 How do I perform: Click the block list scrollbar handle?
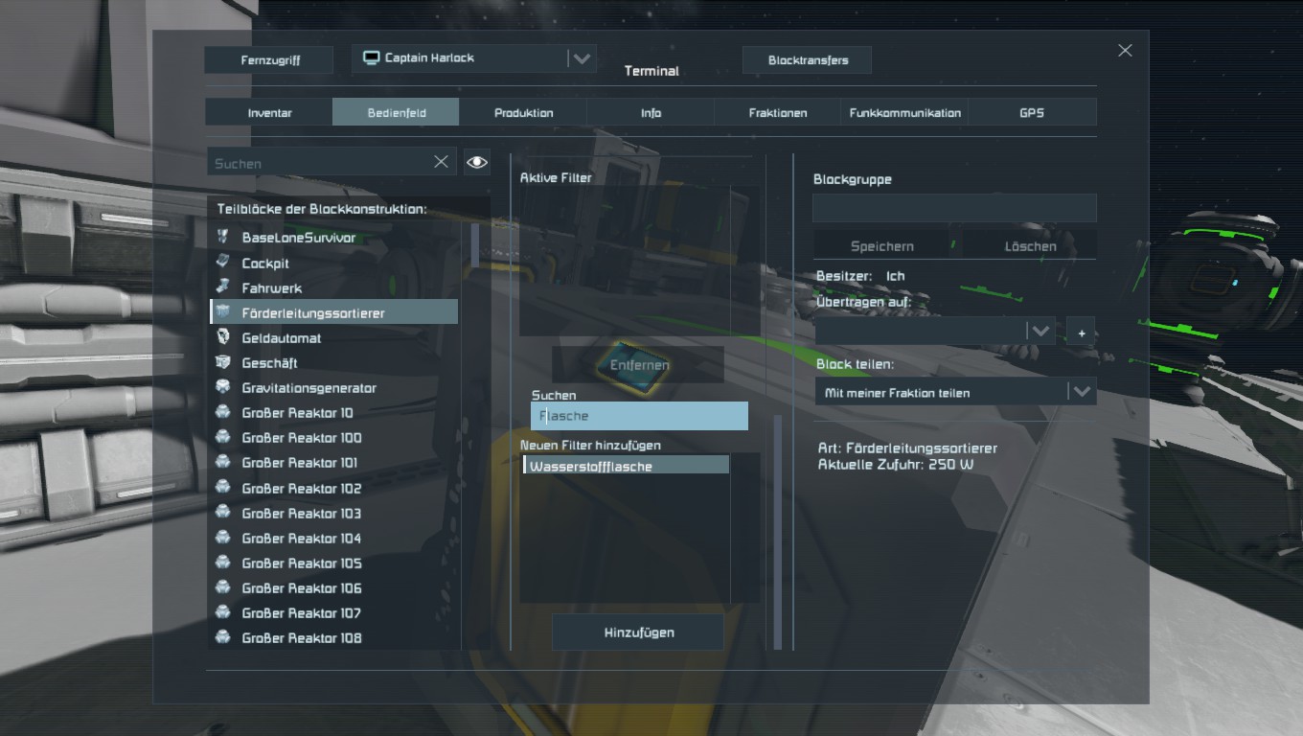(x=475, y=245)
